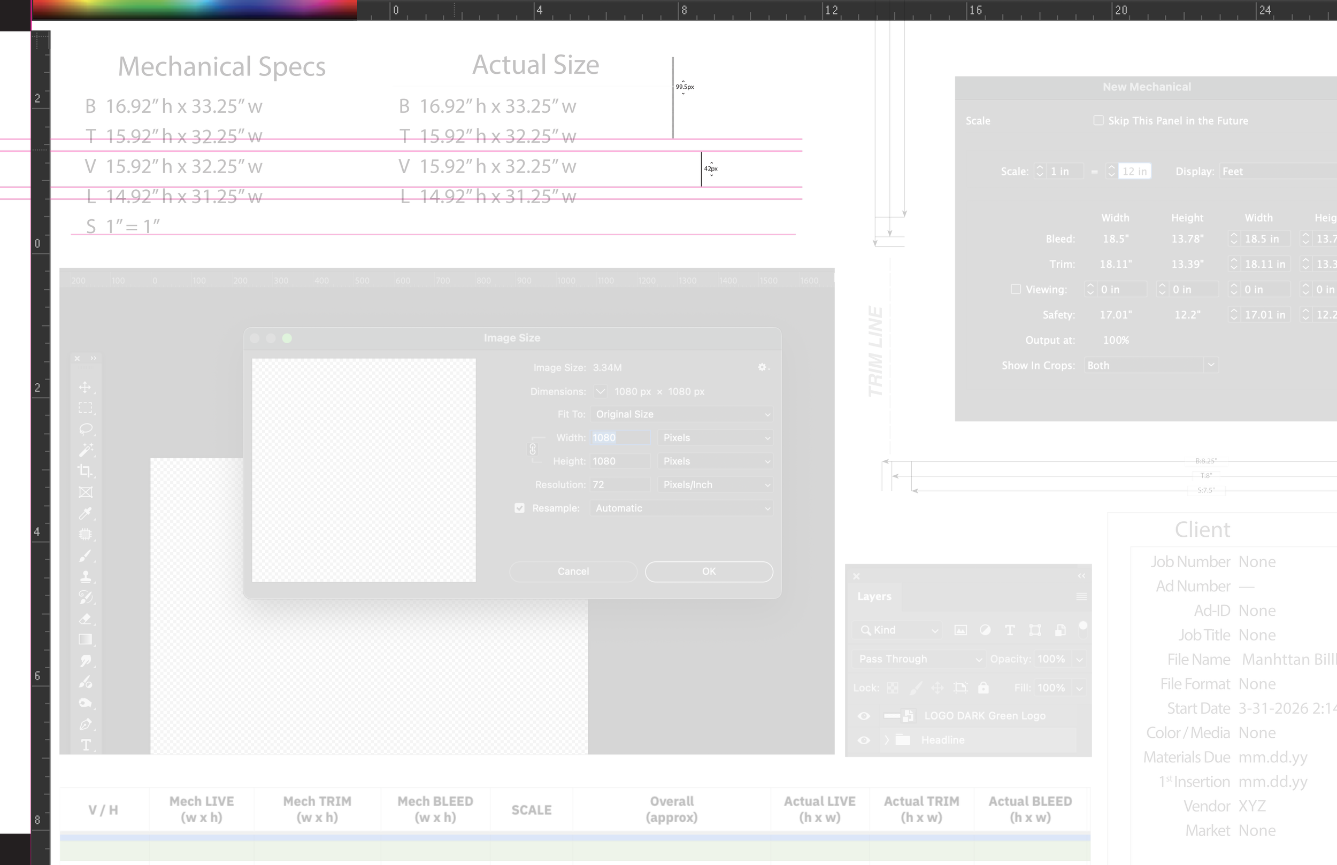Open the Kind layer filter dropdown

coord(898,630)
